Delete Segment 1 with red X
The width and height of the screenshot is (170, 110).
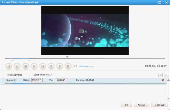(163, 80)
